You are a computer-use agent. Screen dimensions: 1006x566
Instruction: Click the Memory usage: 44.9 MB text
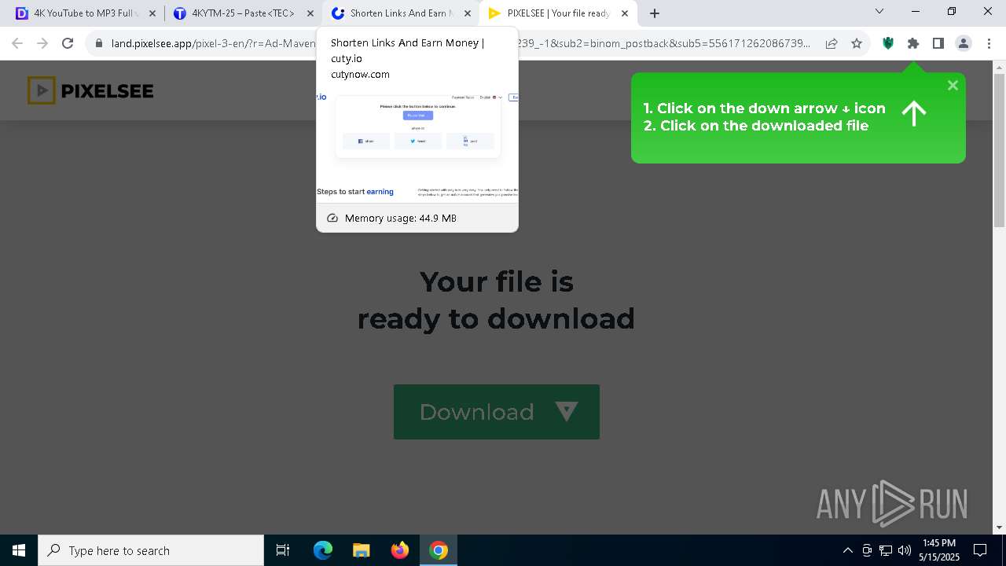click(400, 218)
